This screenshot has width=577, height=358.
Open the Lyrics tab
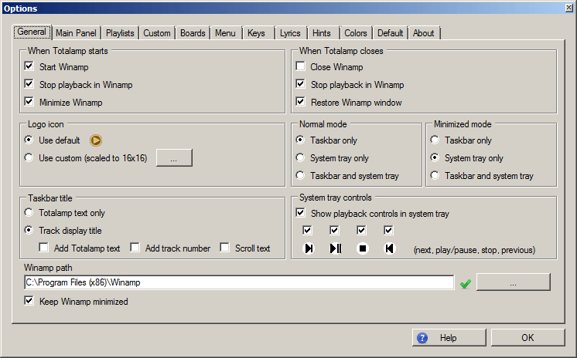point(290,33)
